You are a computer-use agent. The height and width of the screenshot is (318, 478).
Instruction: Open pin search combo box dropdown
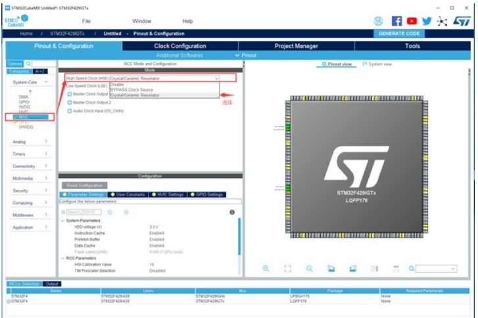click(453, 269)
